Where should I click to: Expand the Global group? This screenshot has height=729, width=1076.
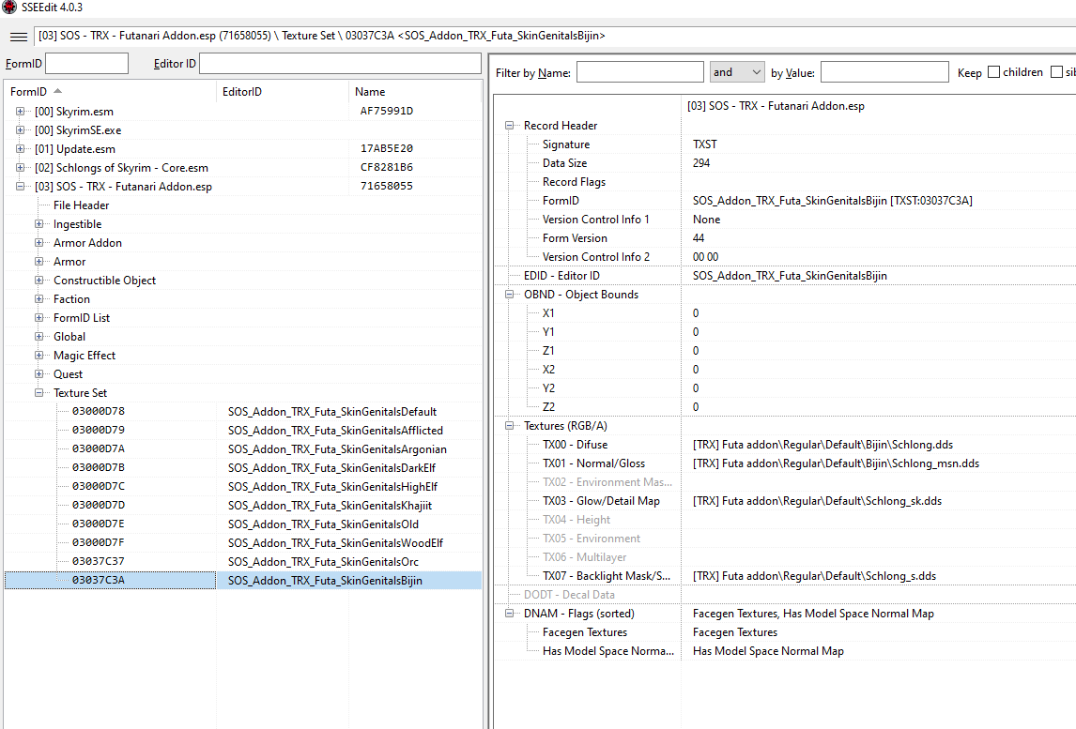[x=39, y=336]
